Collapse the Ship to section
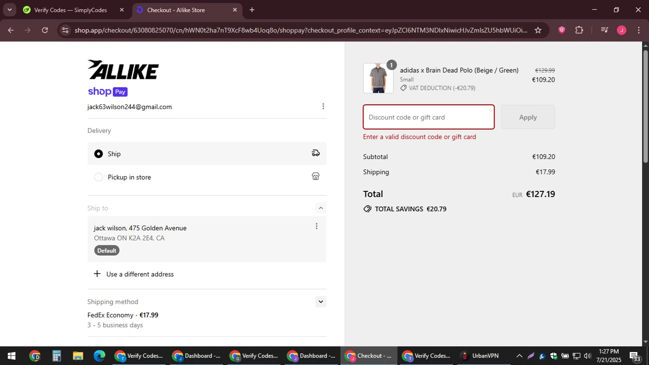649x365 pixels. 321,208
